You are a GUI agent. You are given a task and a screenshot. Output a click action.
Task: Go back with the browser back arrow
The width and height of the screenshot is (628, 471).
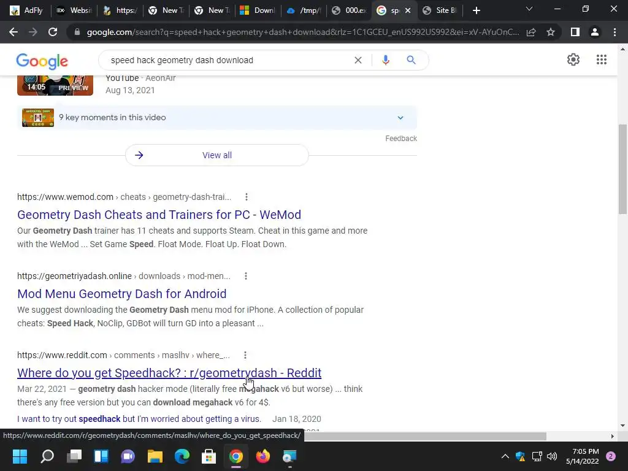(13, 32)
